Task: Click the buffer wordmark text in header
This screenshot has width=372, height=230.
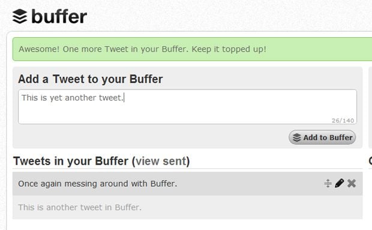Action: [59, 16]
